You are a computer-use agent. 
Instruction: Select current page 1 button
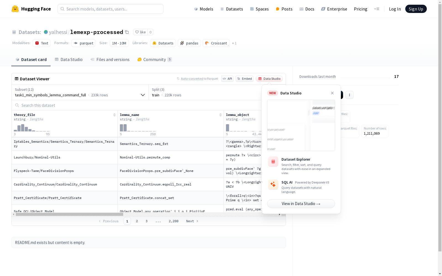(127, 221)
